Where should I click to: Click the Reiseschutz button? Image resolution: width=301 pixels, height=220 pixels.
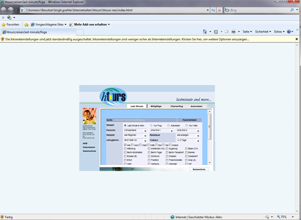199,169
